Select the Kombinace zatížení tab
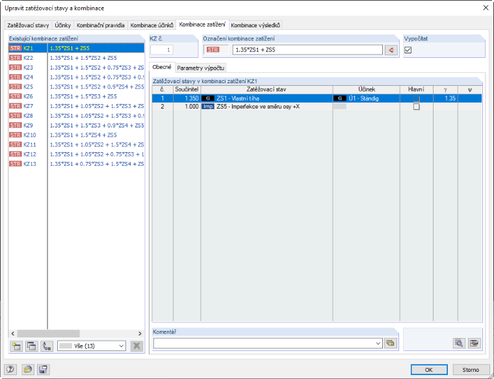Screen dimensions: 494x379 pos(202,25)
